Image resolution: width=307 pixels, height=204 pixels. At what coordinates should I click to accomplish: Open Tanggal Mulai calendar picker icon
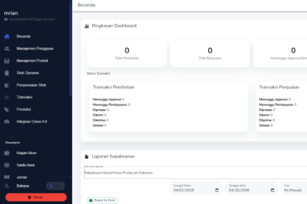(216, 190)
